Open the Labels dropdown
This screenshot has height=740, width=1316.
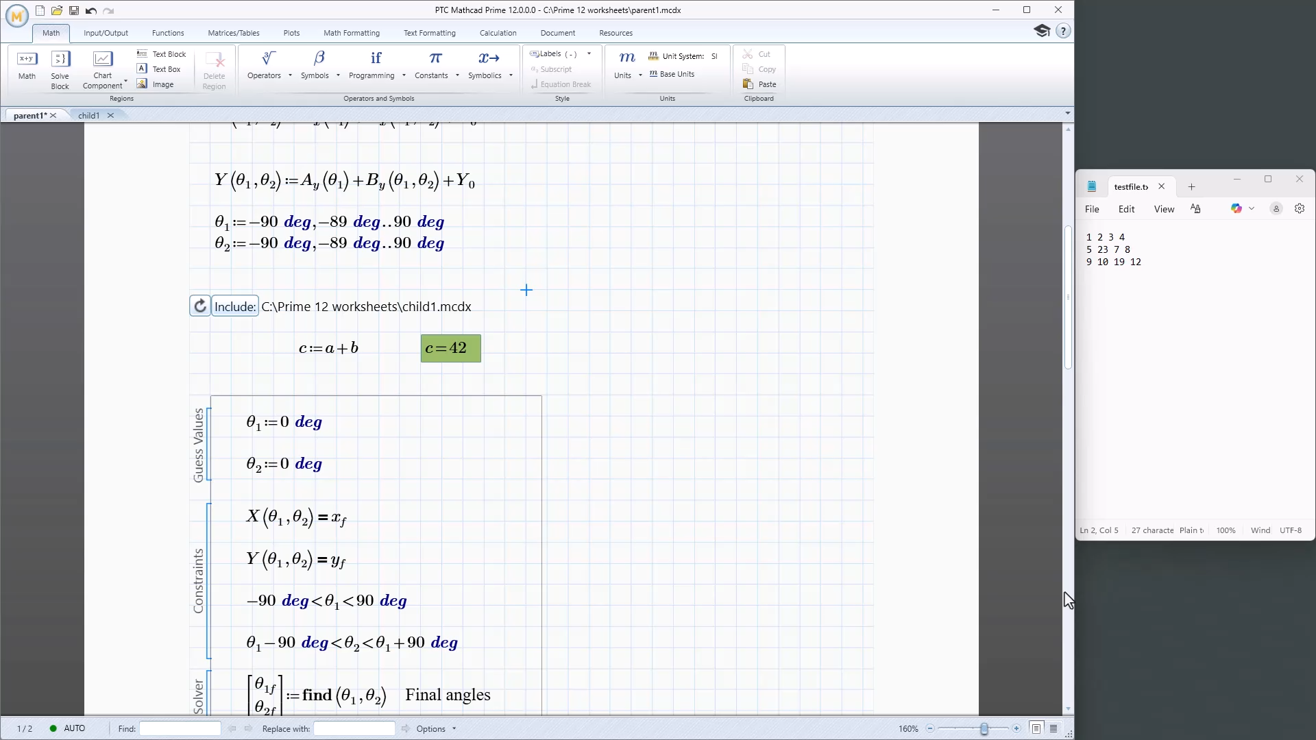pyautogui.click(x=589, y=53)
